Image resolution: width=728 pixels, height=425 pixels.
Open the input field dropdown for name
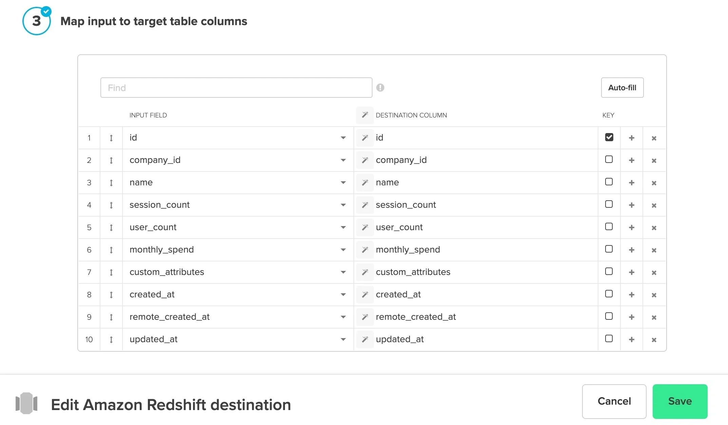[343, 182]
